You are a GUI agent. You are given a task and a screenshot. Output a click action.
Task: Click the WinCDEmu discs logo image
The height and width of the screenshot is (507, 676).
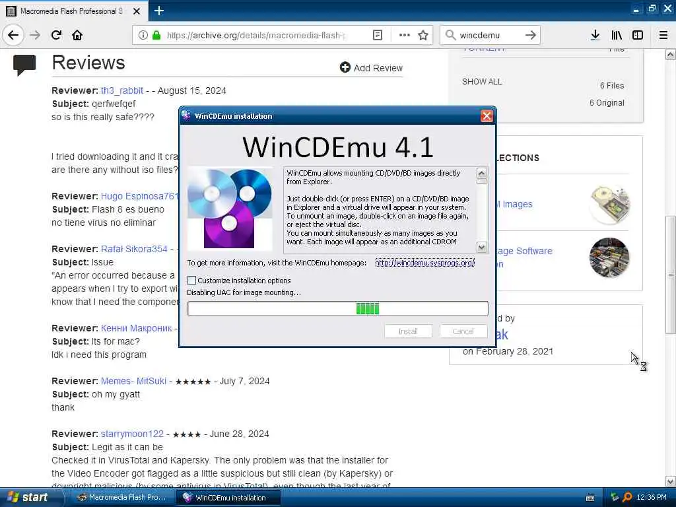[x=229, y=209]
